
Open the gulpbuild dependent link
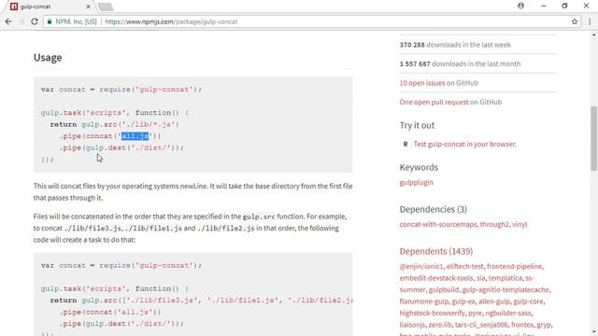(x=444, y=290)
